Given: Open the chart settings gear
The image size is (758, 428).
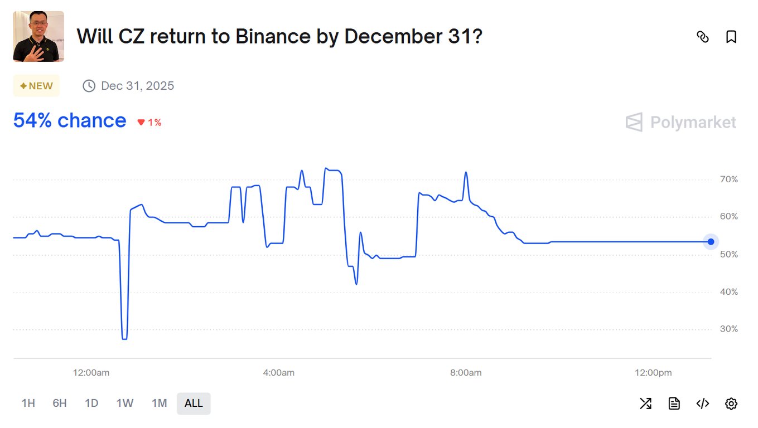Looking at the screenshot, I should point(731,403).
